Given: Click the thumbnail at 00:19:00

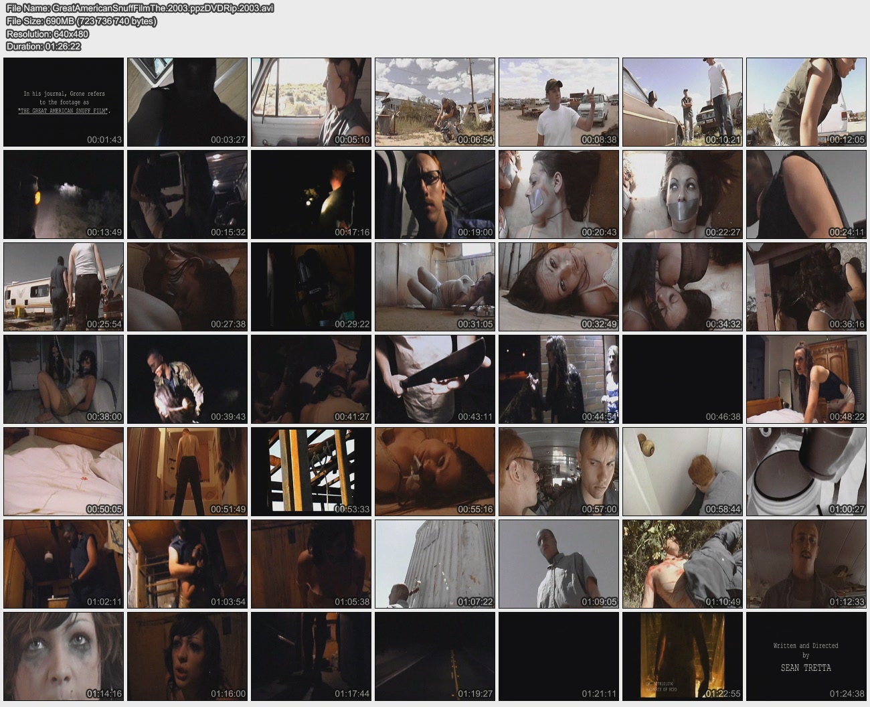Looking at the screenshot, I should 435,194.
